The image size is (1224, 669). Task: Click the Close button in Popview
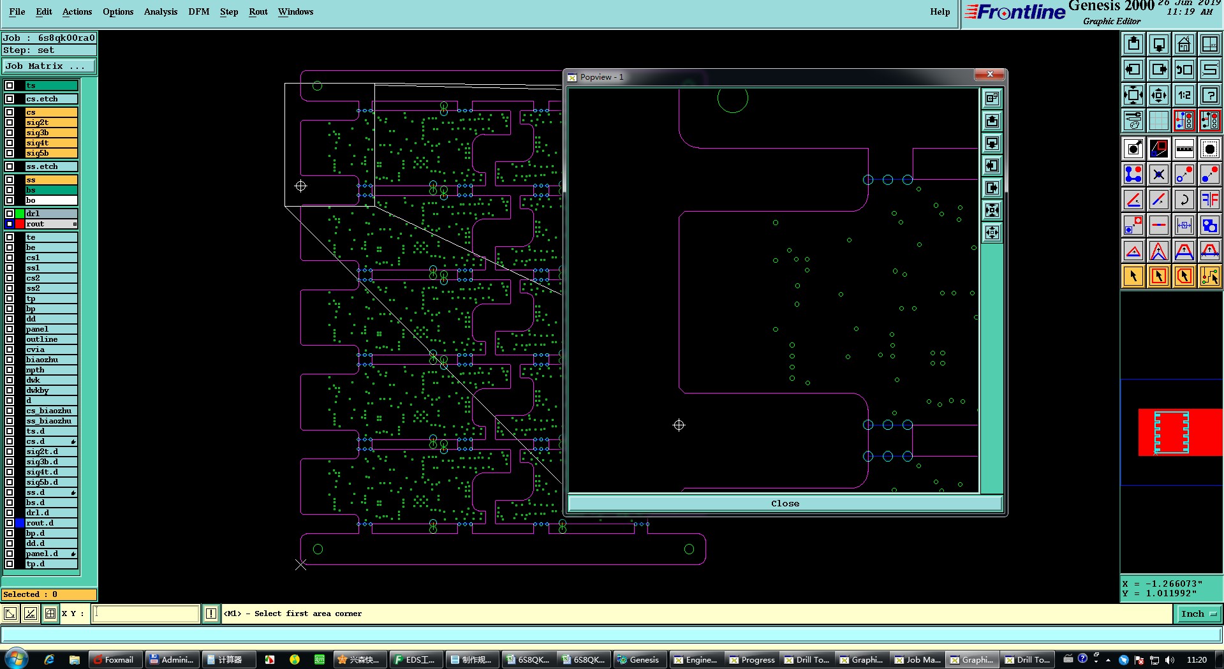click(x=785, y=504)
